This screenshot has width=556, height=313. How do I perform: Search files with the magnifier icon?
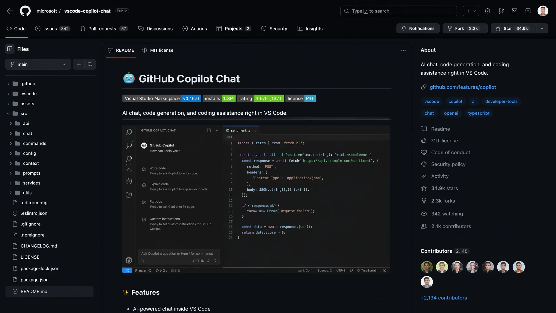point(90,64)
